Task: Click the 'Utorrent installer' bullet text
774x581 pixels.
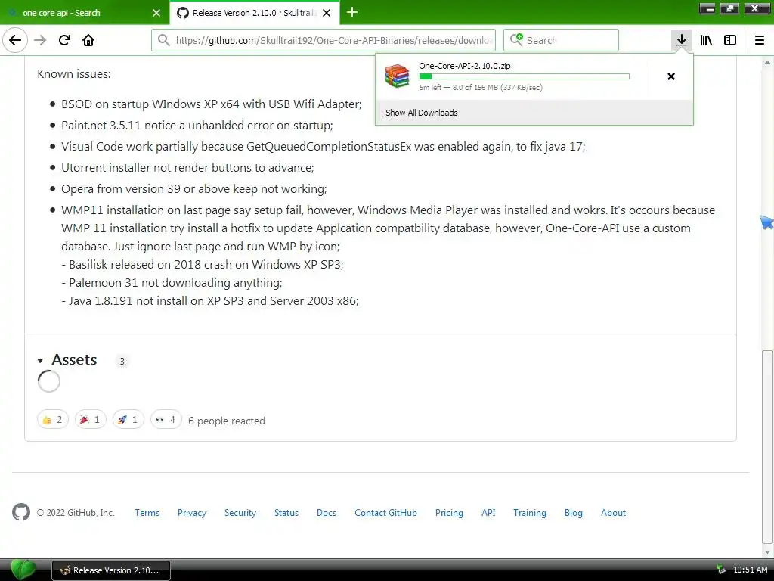Action: pos(187,167)
